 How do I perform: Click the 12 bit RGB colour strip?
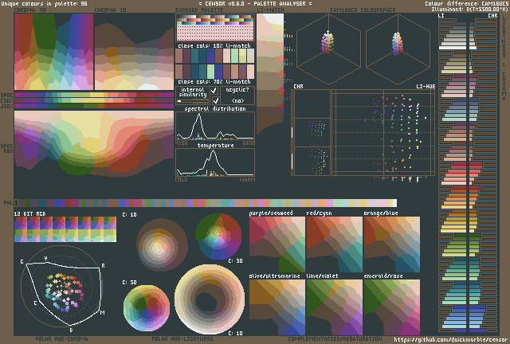[x=65, y=229]
